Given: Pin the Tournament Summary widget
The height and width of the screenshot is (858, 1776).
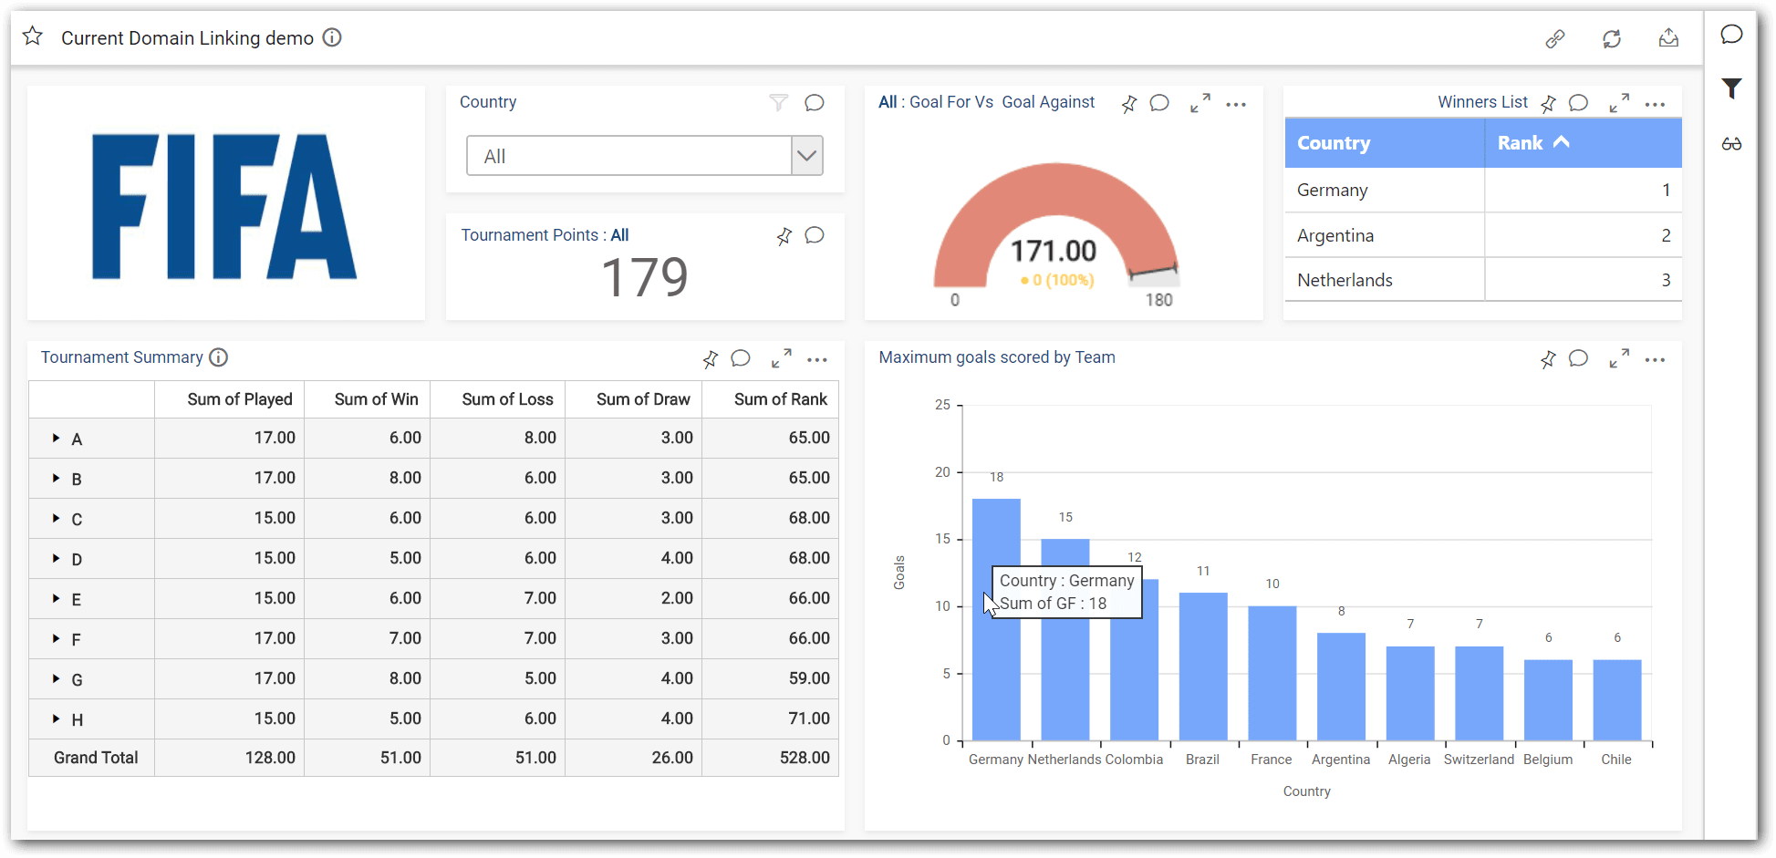Looking at the screenshot, I should click(x=711, y=359).
